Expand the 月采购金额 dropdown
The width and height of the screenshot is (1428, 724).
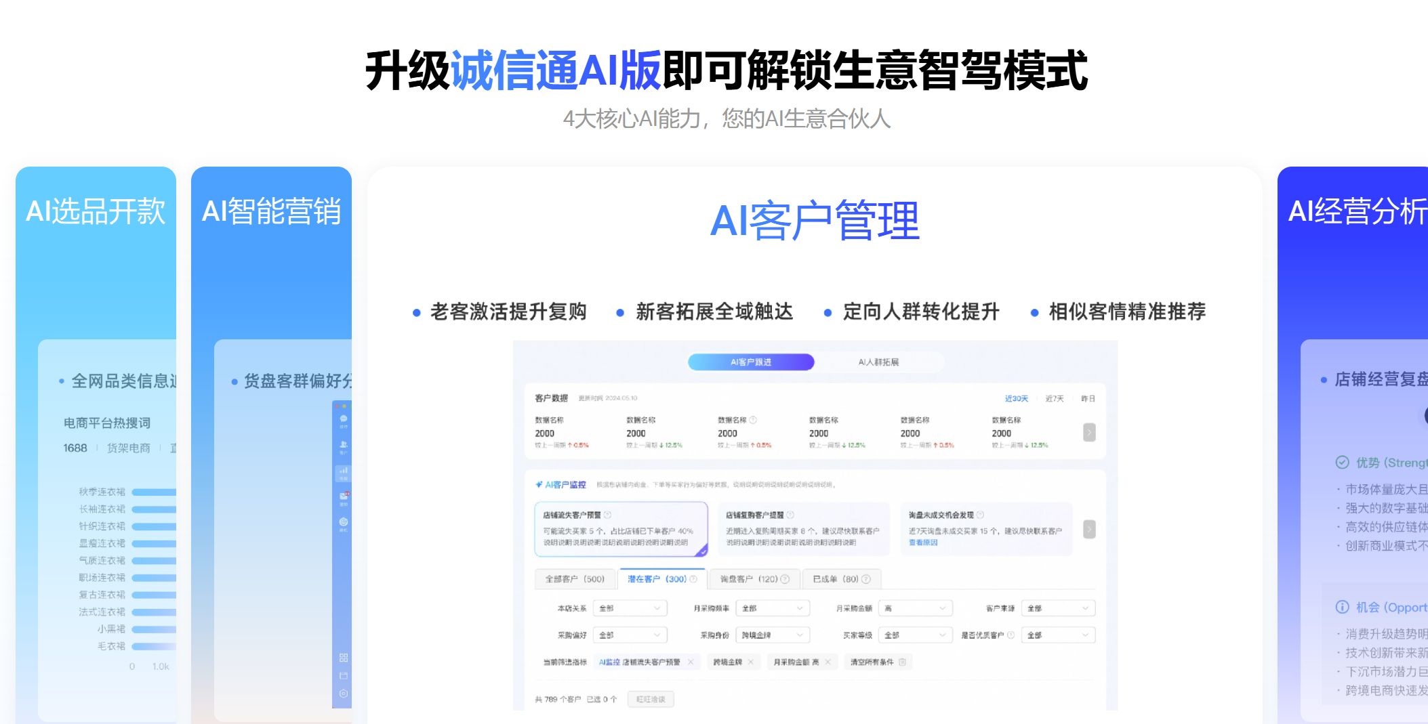[x=915, y=608]
